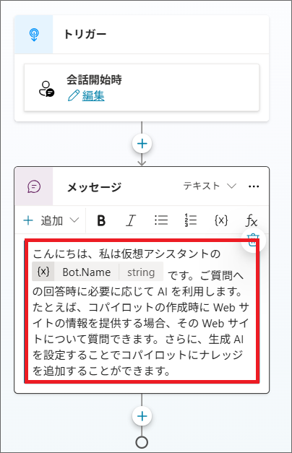The image size is (292, 453).
Task: Apply bulleted list formatting
Action: point(160,220)
